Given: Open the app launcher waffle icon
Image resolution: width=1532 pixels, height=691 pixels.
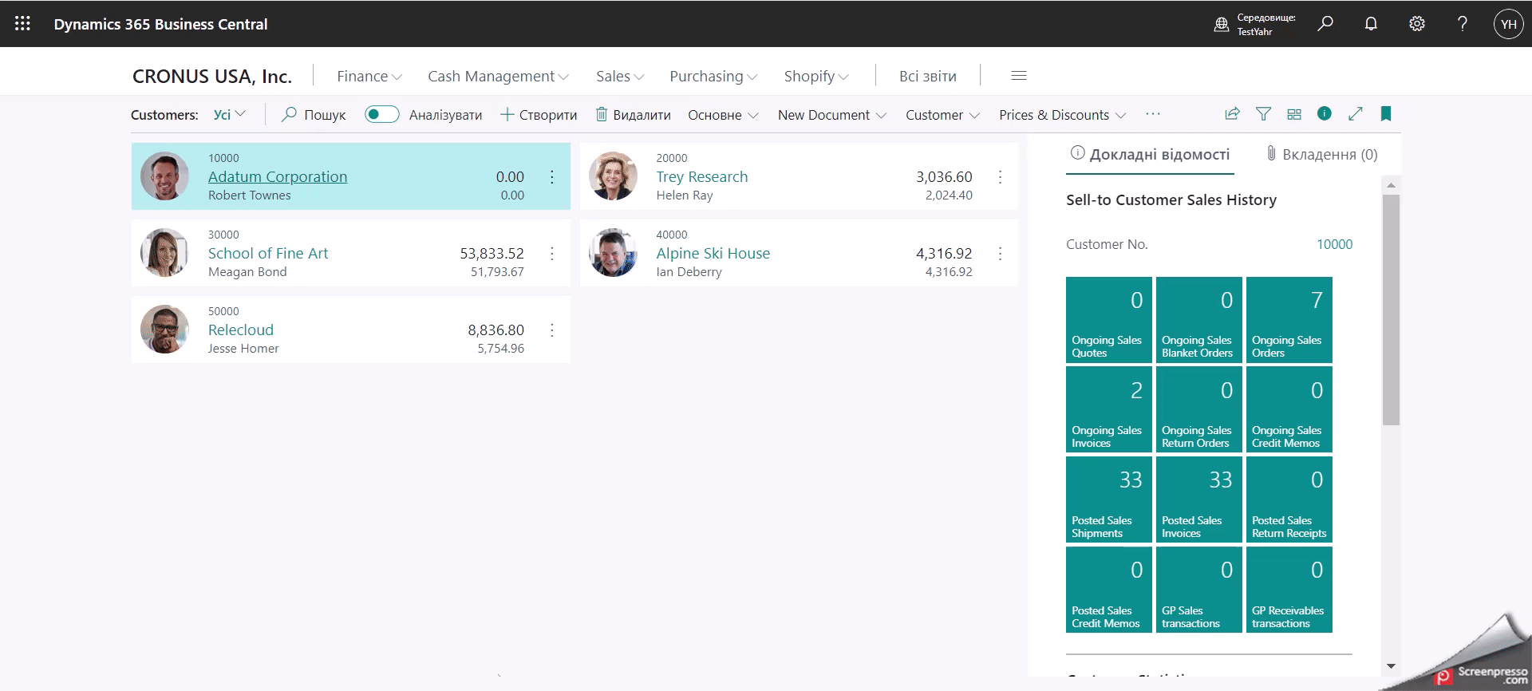Looking at the screenshot, I should pyautogui.click(x=22, y=24).
